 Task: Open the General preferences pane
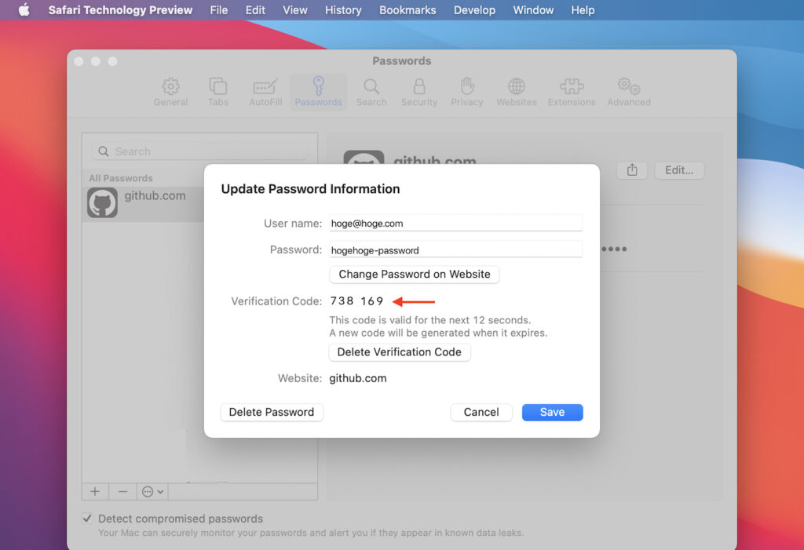point(170,92)
